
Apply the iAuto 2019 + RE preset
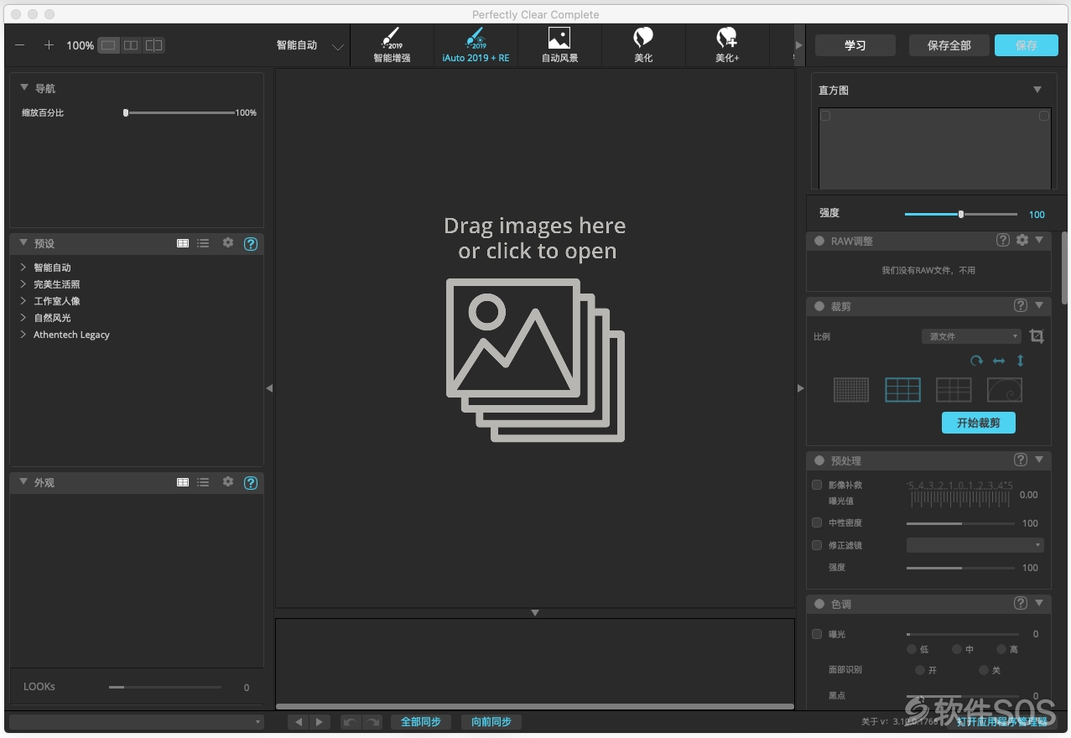476,45
